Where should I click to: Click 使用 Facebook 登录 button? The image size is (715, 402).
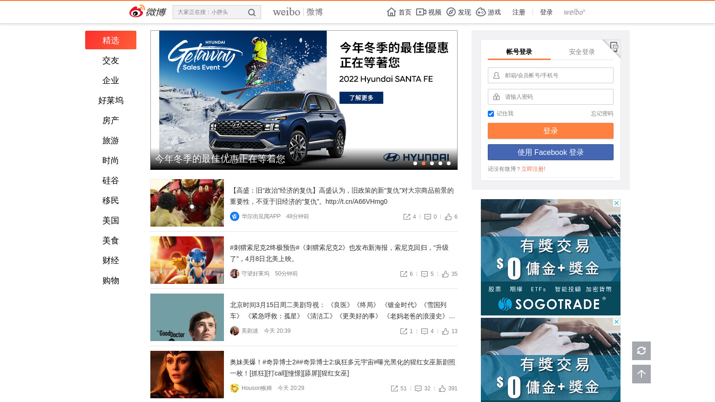coord(551,152)
